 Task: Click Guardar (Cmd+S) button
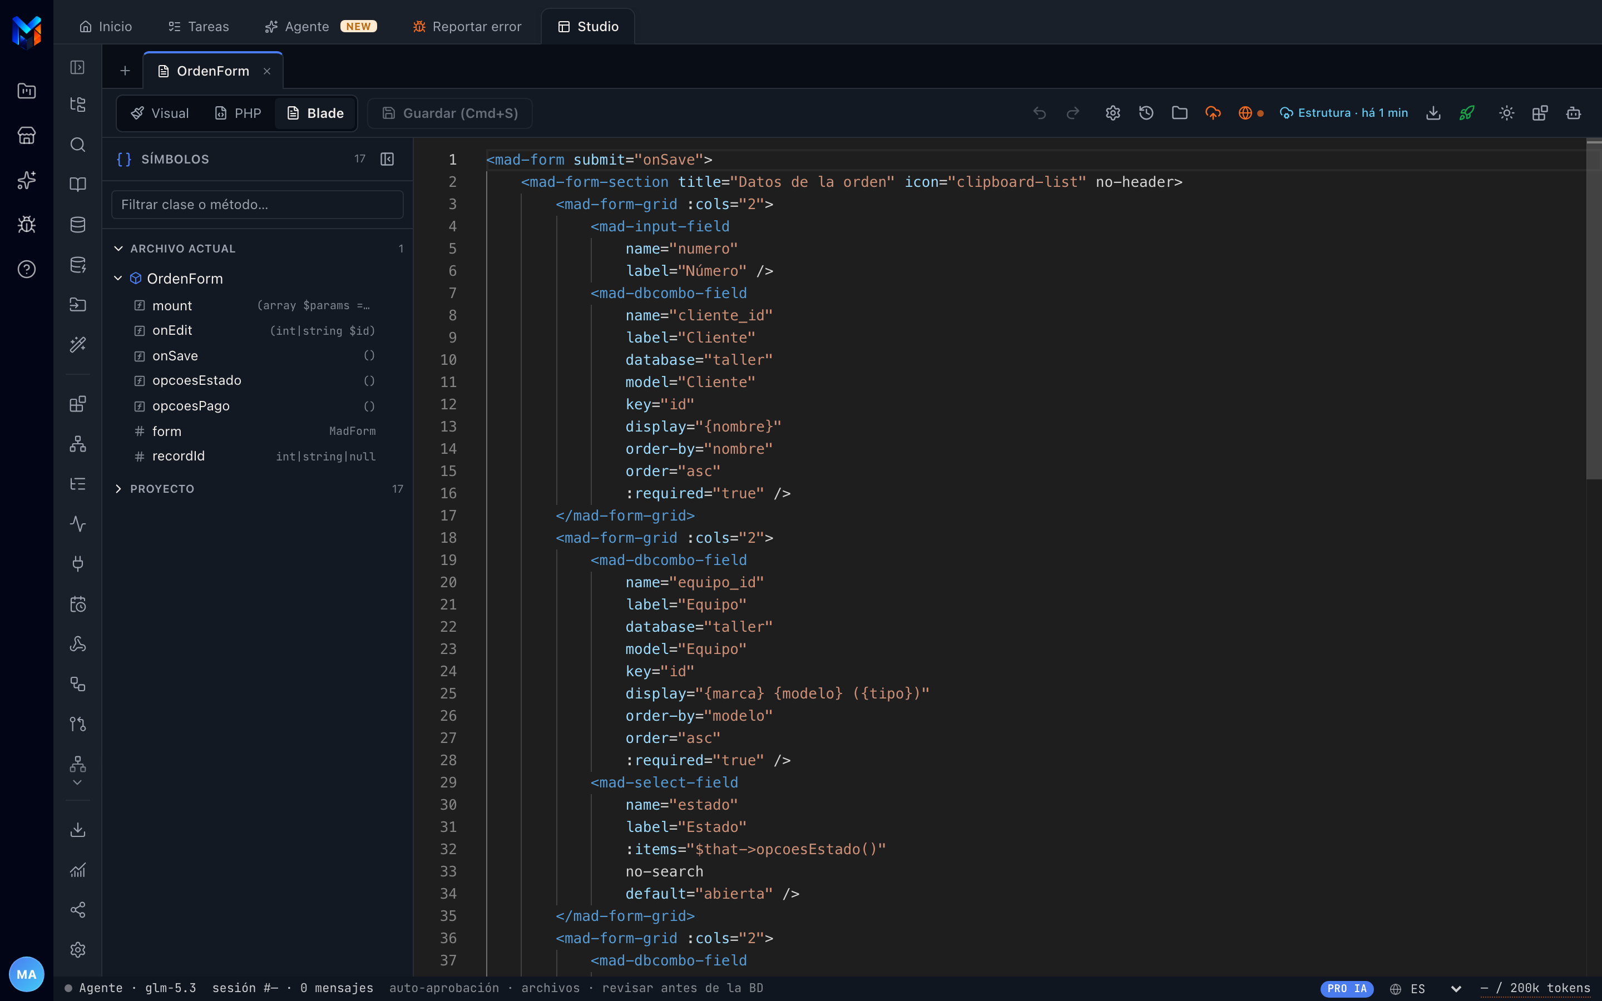coord(450,113)
